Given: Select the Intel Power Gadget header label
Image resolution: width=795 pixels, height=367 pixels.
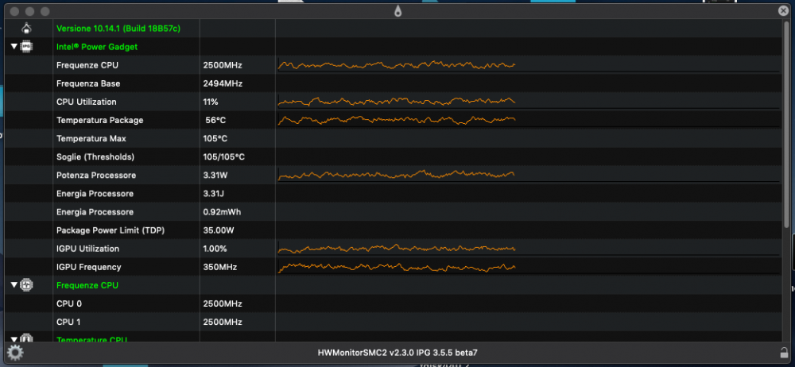Looking at the screenshot, I should coord(97,47).
